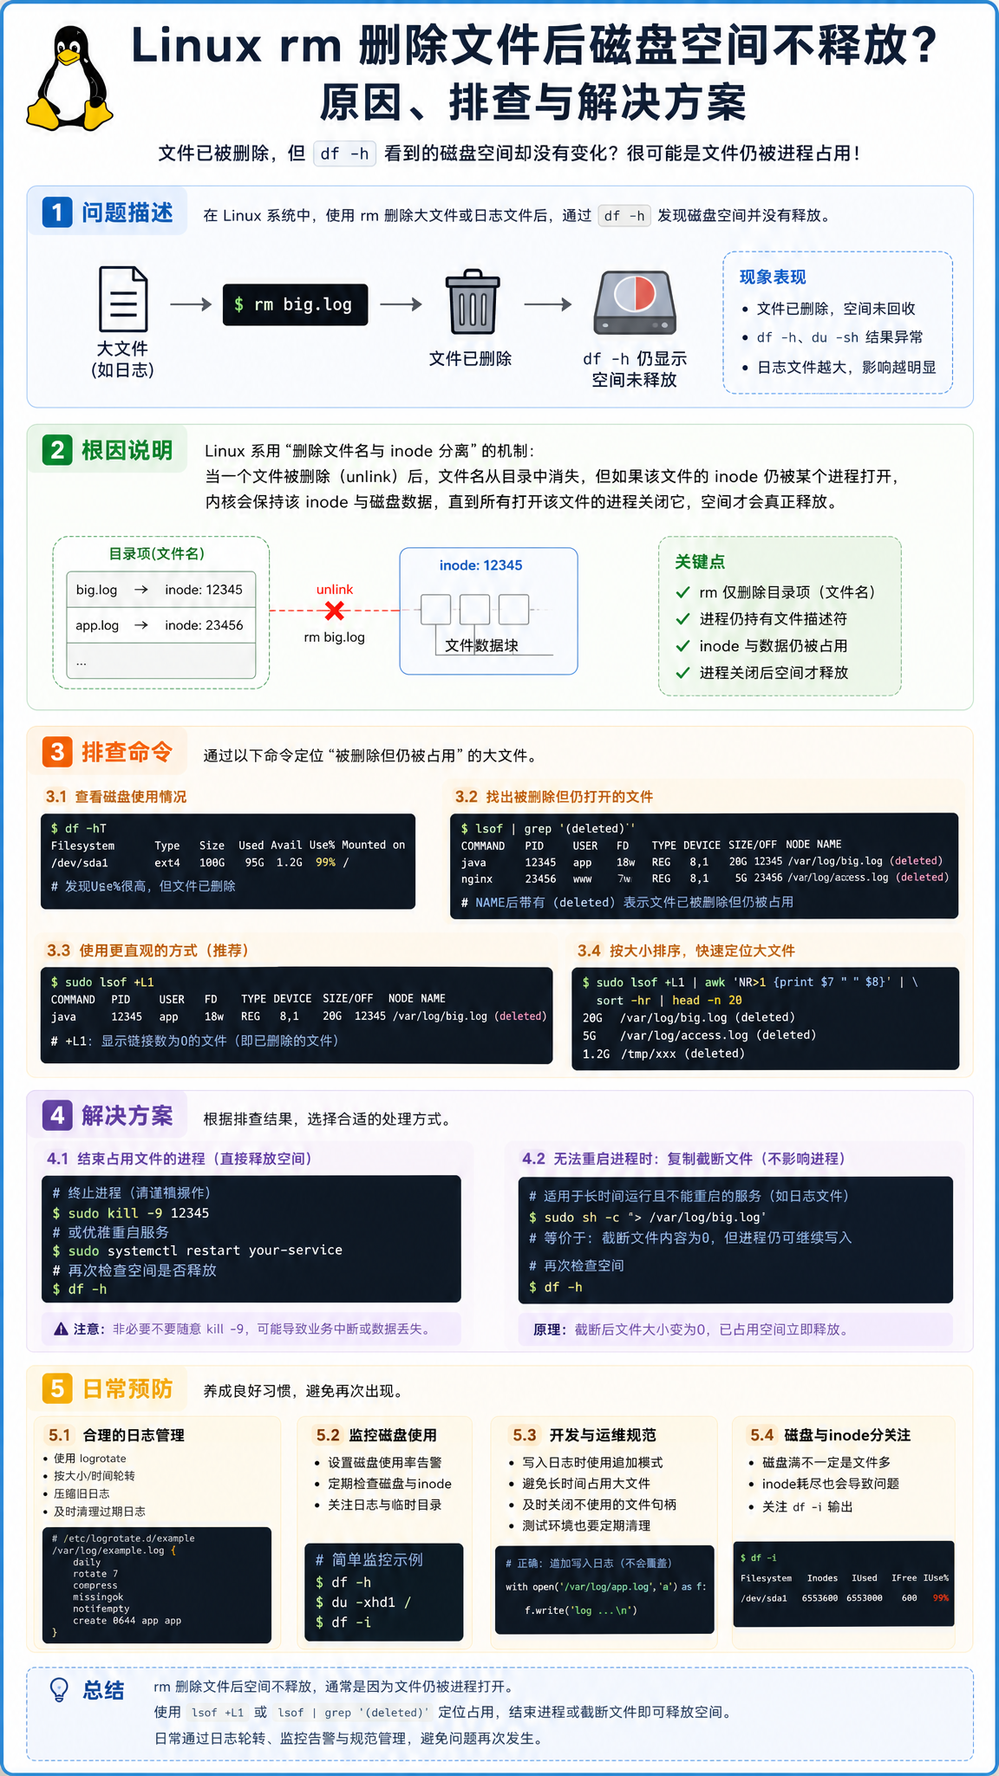
Task: Click the 'lsof +L1' chip in summary
Action: pyautogui.click(x=218, y=1713)
